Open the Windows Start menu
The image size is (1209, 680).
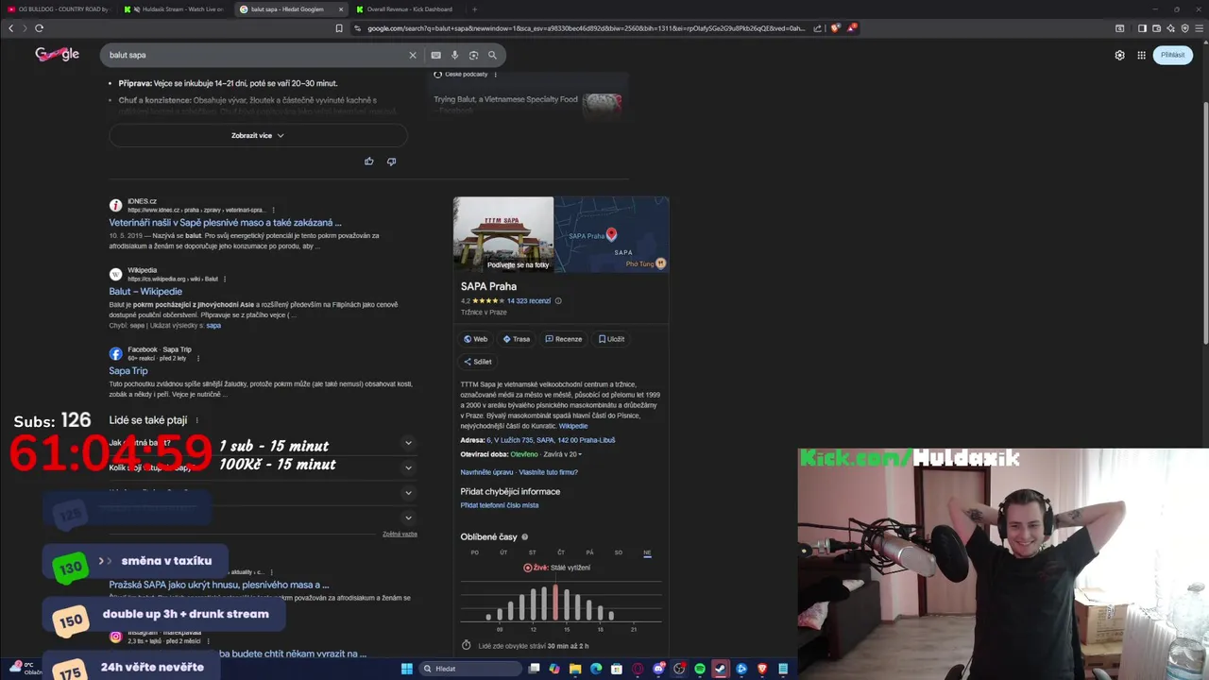click(407, 669)
